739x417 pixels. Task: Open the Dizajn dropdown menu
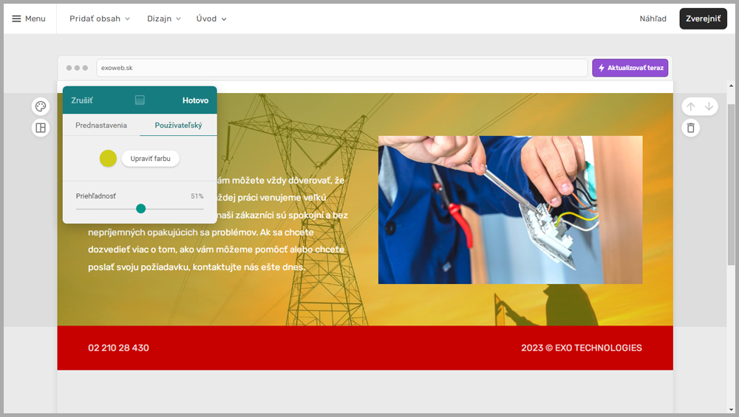(163, 18)
